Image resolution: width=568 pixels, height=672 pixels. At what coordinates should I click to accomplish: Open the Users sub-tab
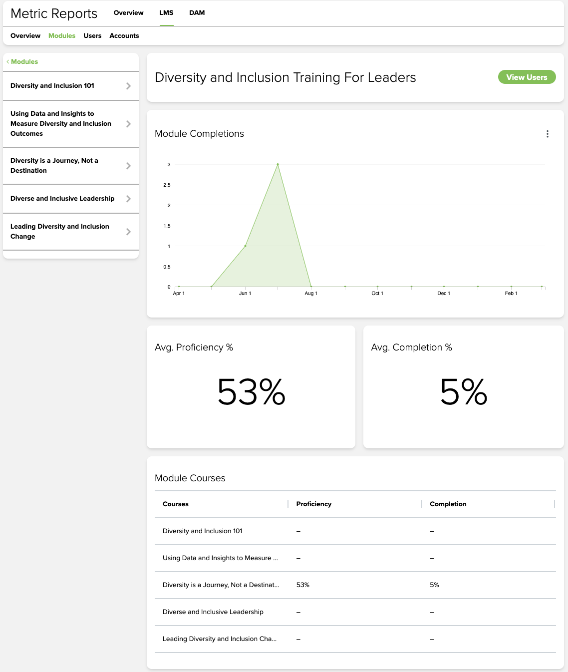pyautogui.click(x=92, y=36)
